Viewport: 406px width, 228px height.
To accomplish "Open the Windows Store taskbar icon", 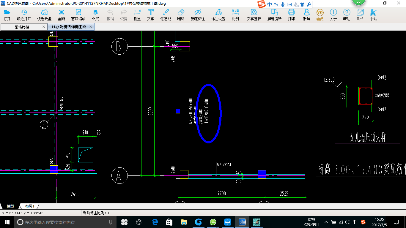I will pyautogui.click(x=169, y=222).
